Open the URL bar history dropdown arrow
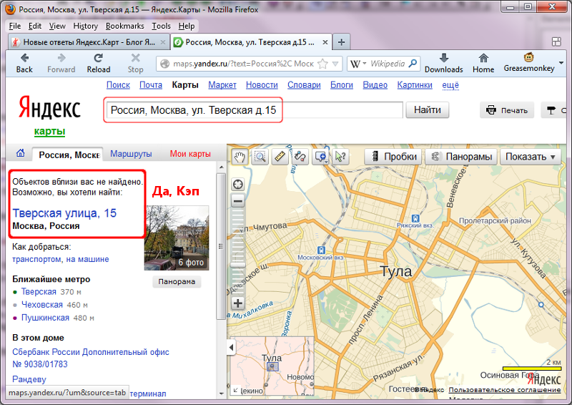Viewport: 572px width, 405px height. pyautogui.click(x=335, y=64)
